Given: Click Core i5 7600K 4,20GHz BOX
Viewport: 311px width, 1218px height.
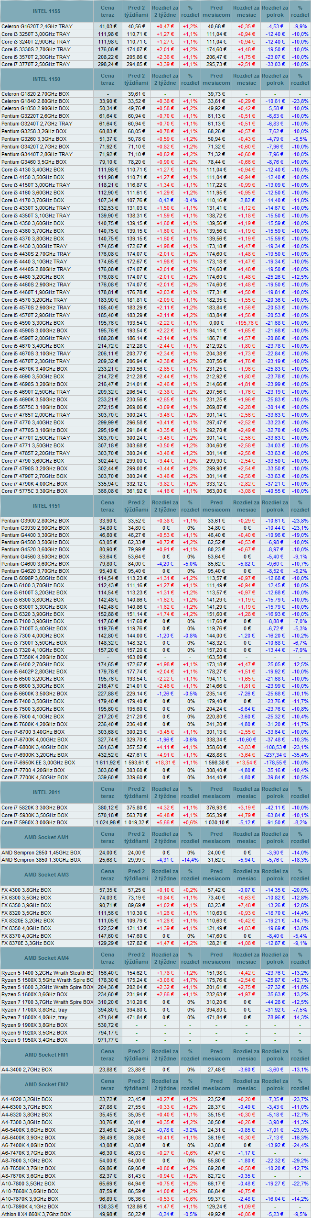Looking at the screenshot, I should 34,724.
